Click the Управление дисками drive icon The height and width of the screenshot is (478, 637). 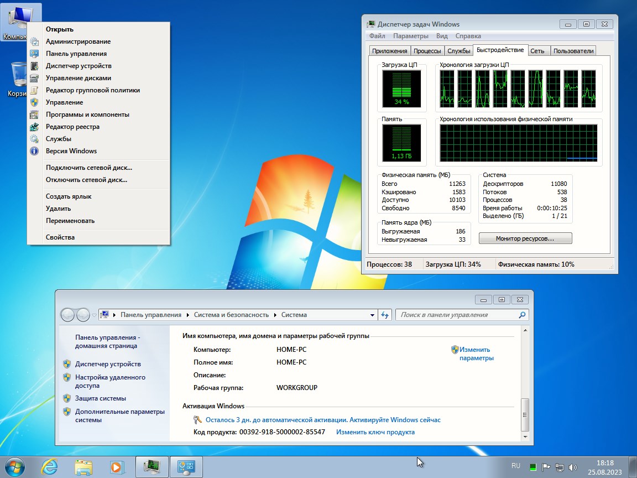point(34,78)
